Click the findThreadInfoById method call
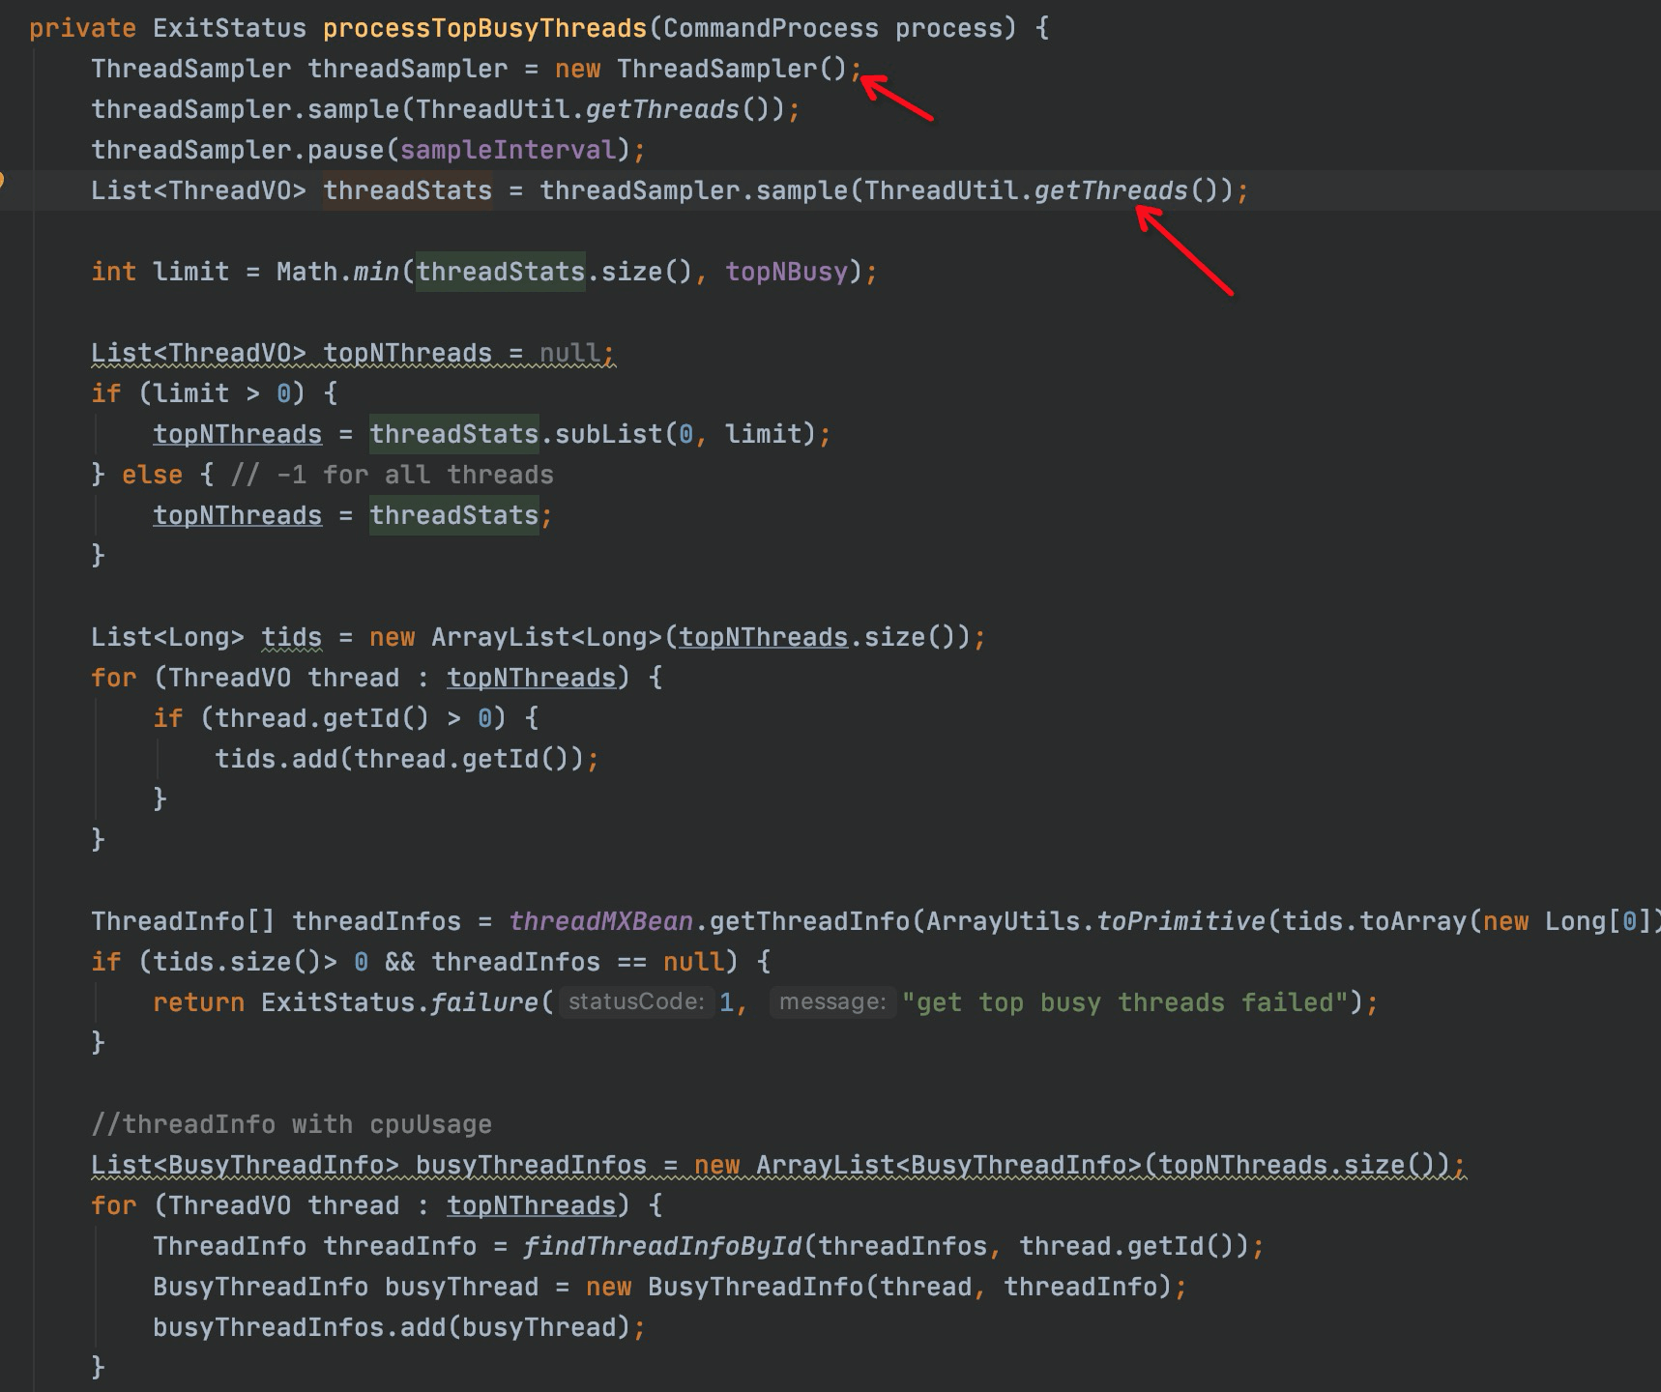 [662, 1246]
